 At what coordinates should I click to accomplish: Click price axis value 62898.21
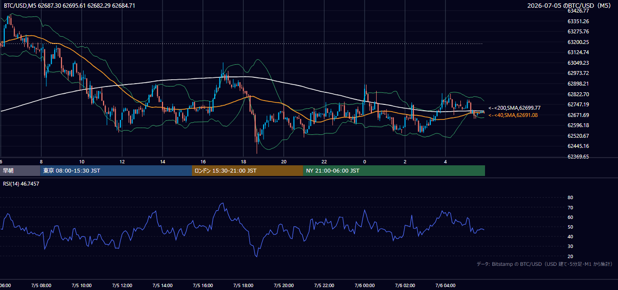click(x=578, y=84)
